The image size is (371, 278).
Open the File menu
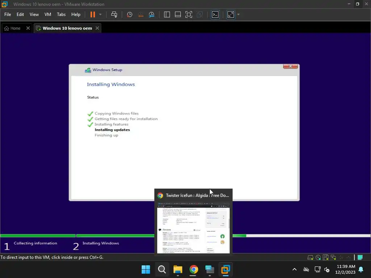pos(8,14)
